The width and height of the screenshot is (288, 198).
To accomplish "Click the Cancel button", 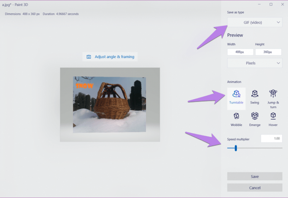I will [x=254, y=188].
